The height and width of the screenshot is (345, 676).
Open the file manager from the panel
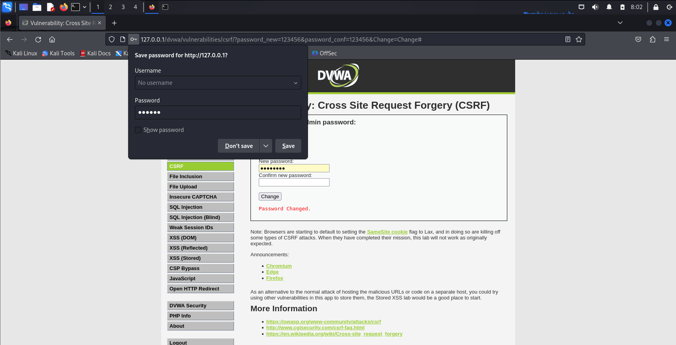pyautogui.click(x=37, y=7)
